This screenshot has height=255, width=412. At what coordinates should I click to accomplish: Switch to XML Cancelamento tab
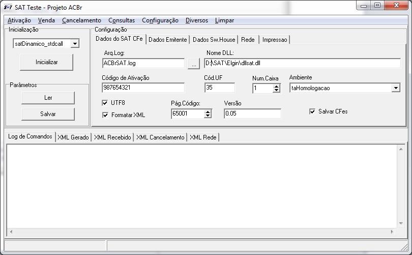point(160,137)
